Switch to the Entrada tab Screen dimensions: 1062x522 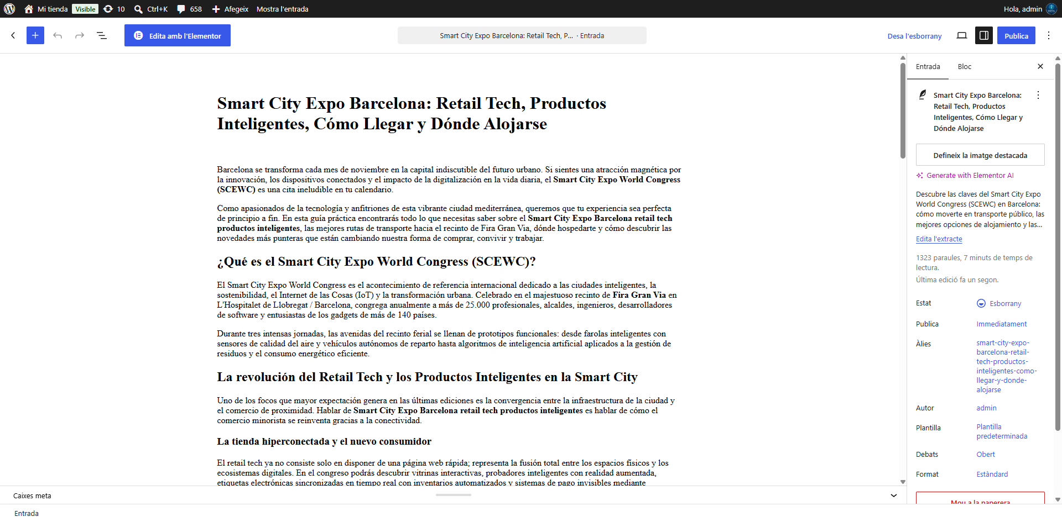(928, 66)
